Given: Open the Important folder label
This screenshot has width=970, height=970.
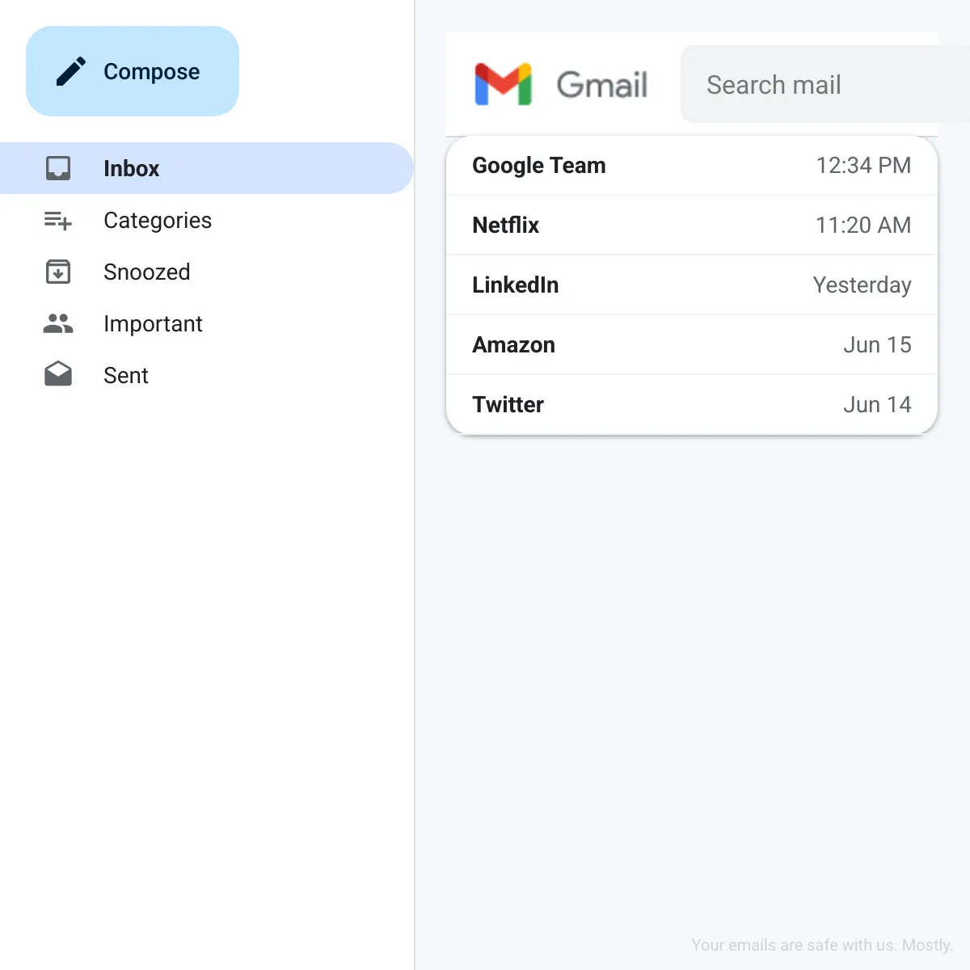Looking at the screenshot, I should [153, 323].
